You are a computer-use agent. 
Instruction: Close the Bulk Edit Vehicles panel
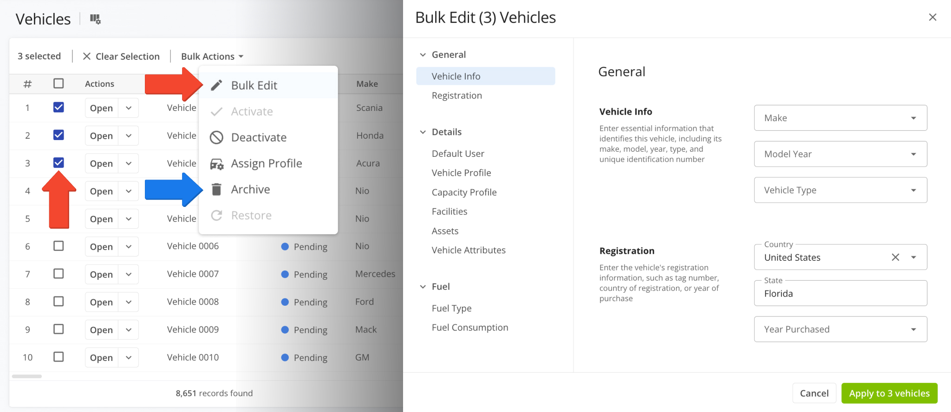pos(932,17)
